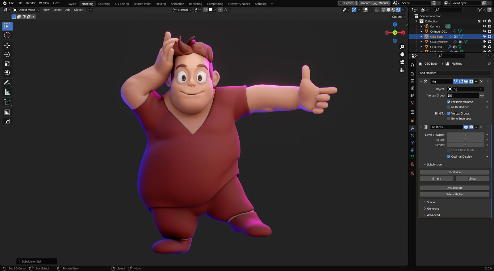Adjust the Level Viewport value slider
The height and width of the screenshot is (271, 494).
pyautogui.click(x=466, y=135)
